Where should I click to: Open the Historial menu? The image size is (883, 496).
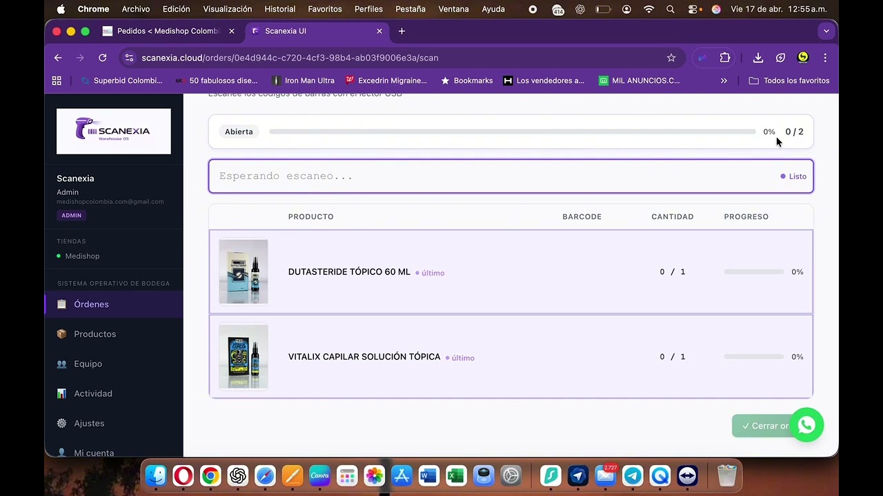click(279, 9)
